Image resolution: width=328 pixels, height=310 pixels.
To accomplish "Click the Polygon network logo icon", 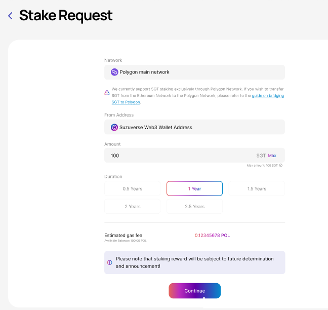I will [114, 72].
